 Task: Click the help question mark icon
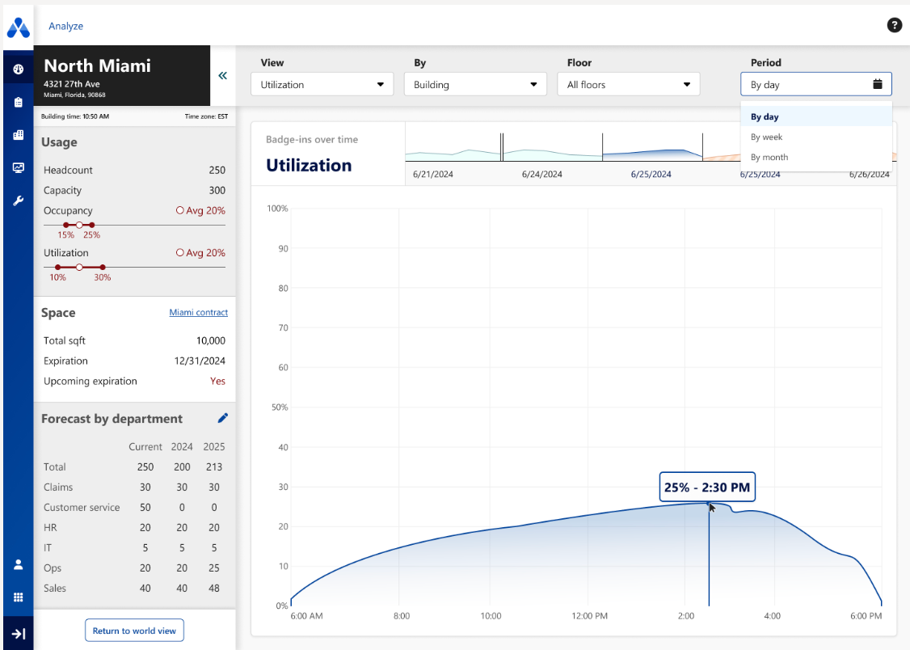[895, 25]
